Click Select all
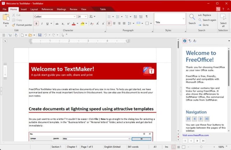Image resolution: width=231 pixels, height=150 pixels. point(223,20)
